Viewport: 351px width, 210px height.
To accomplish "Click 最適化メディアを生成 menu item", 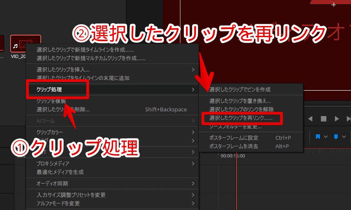I will click(60, 172).
